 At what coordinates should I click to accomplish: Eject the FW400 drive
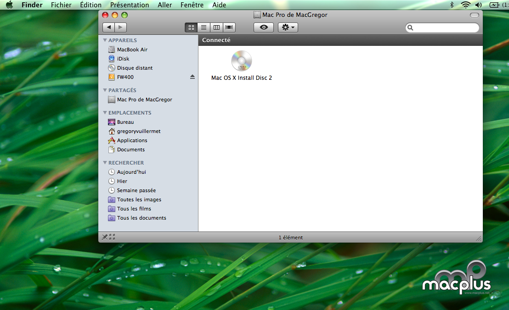tap(192, 77)
